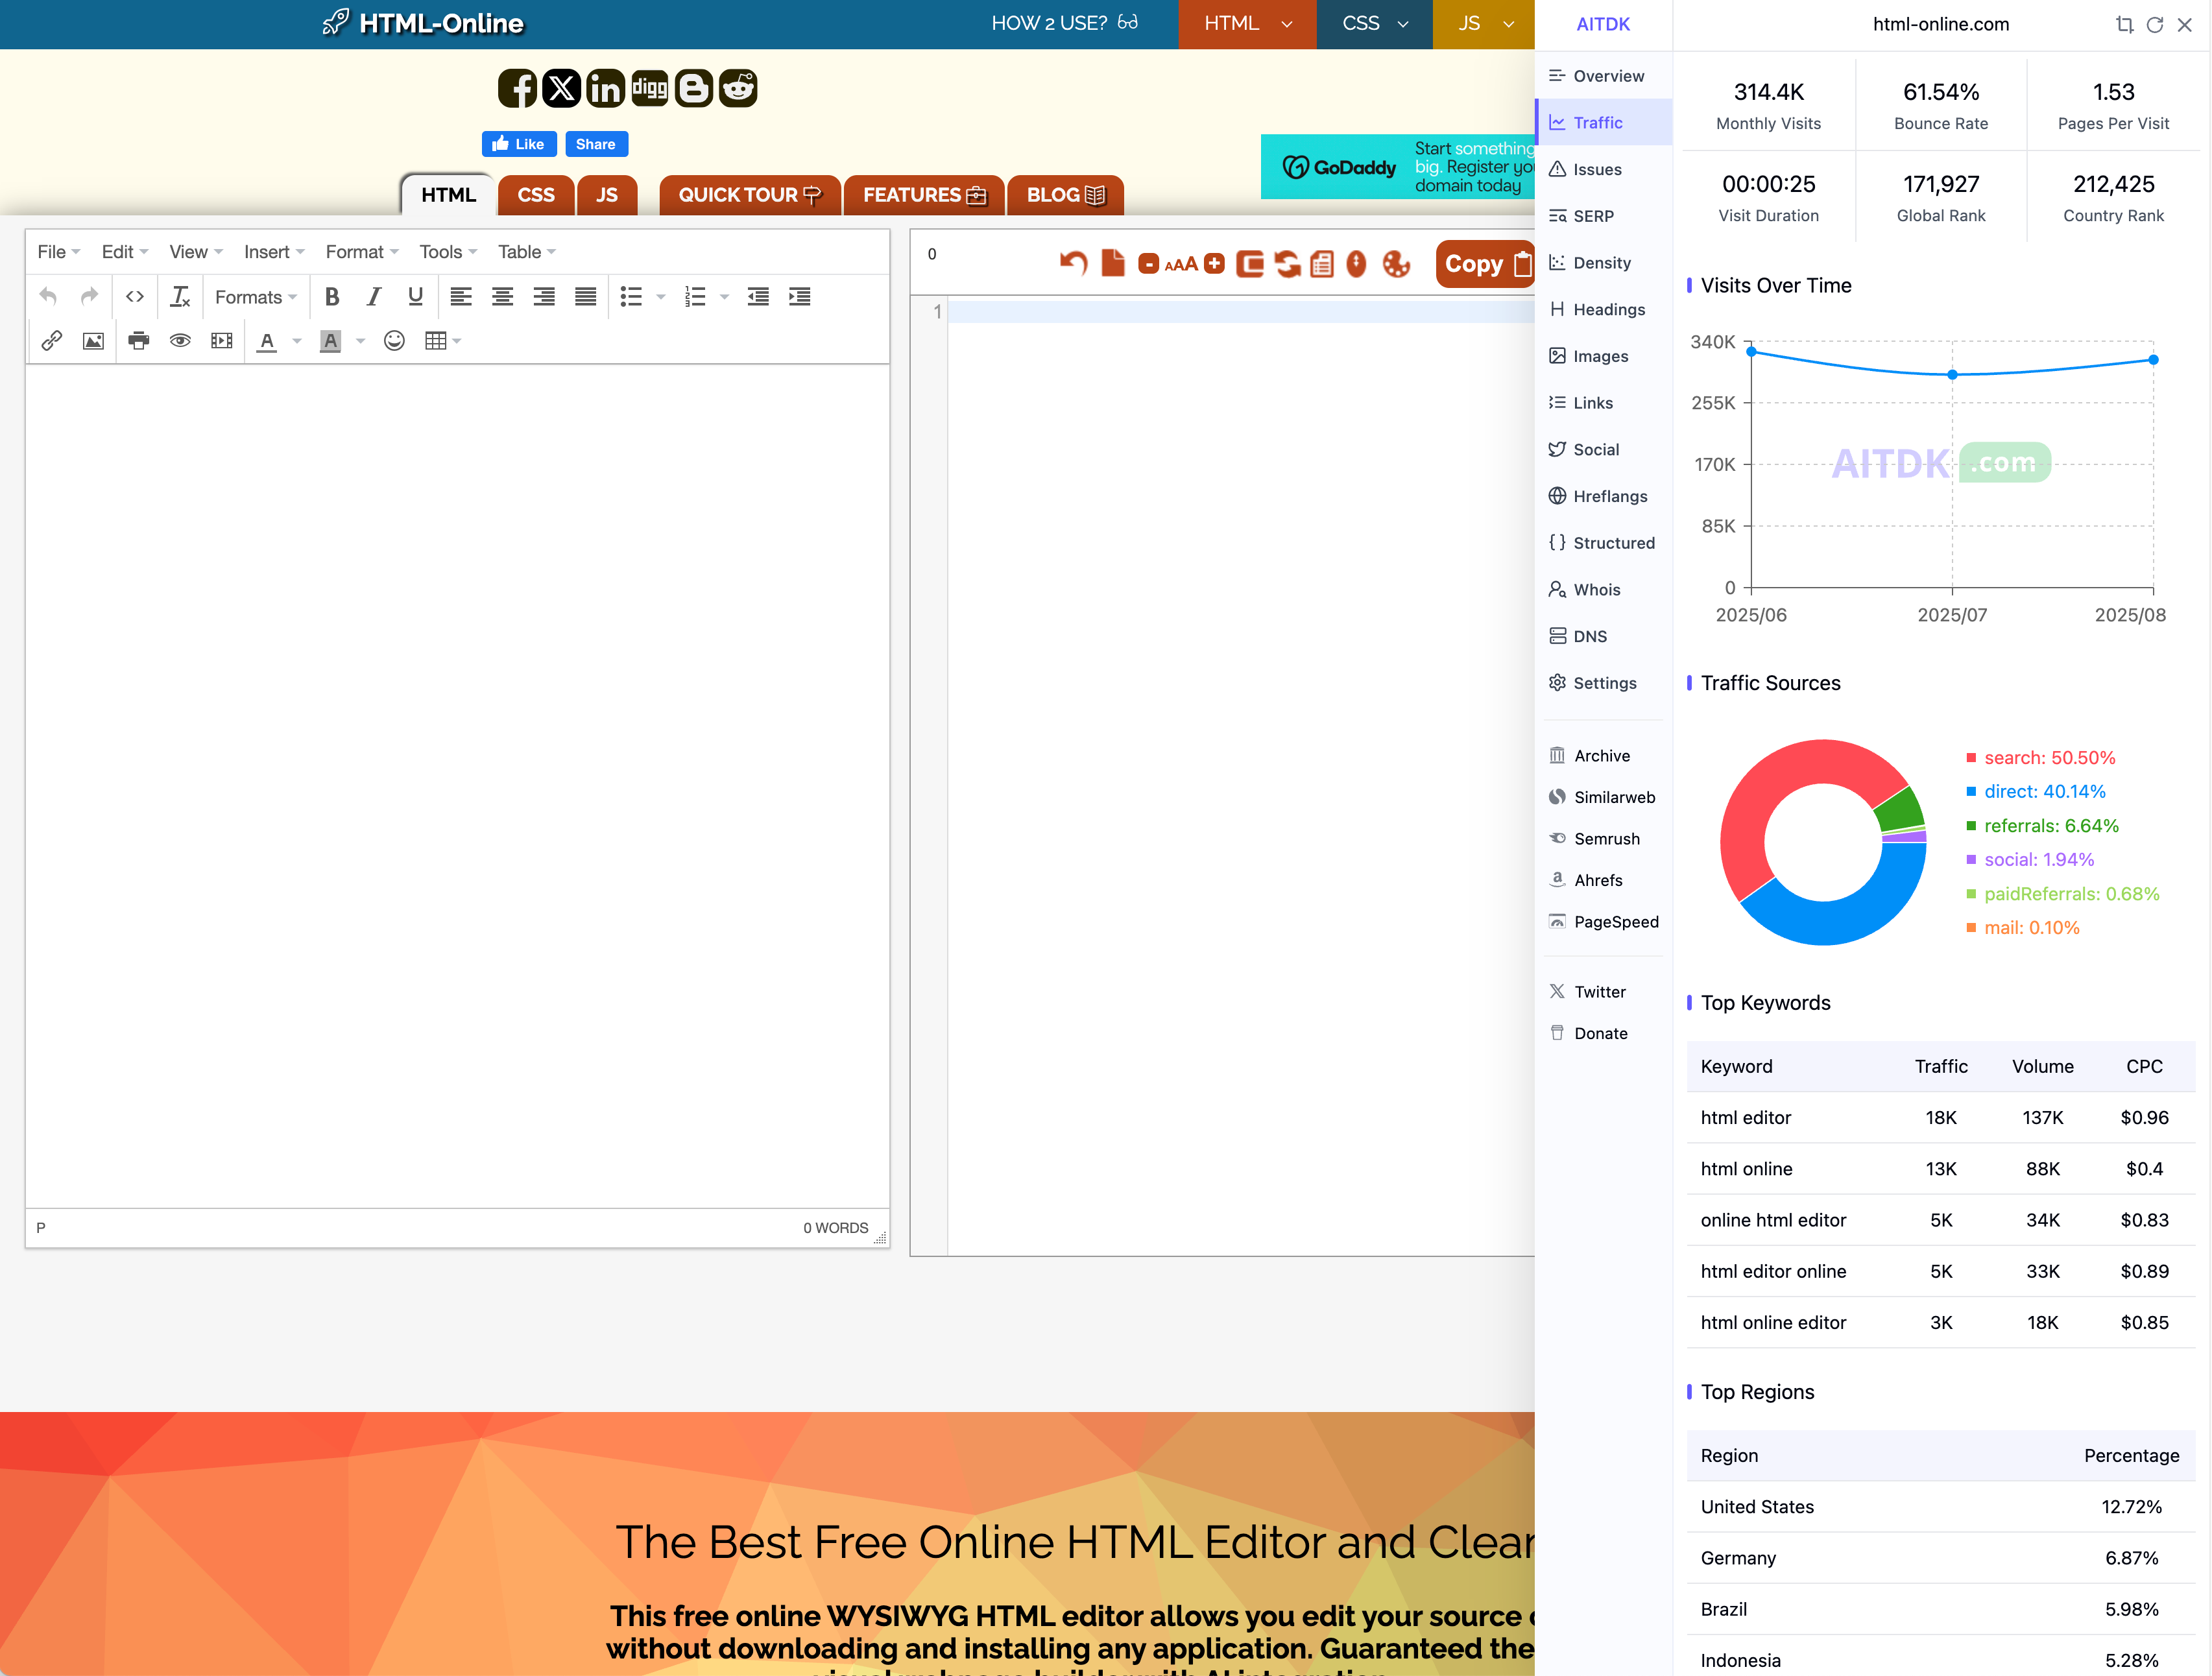
Task: Click the source code icon in editor toolbar
Action: pyautogui.click(x=135, y=297)
